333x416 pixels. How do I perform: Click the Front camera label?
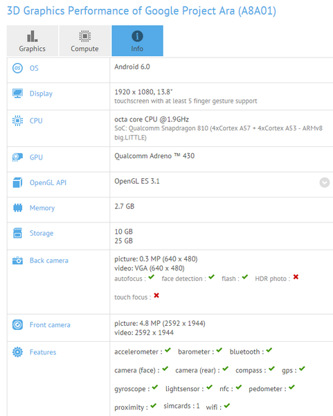pyautogui.click(x=50, y=324)
